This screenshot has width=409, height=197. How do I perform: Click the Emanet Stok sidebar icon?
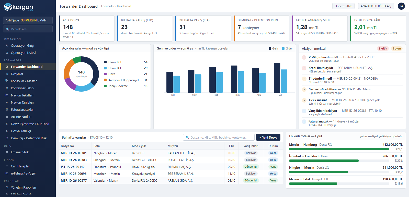[x=7, y=152]
